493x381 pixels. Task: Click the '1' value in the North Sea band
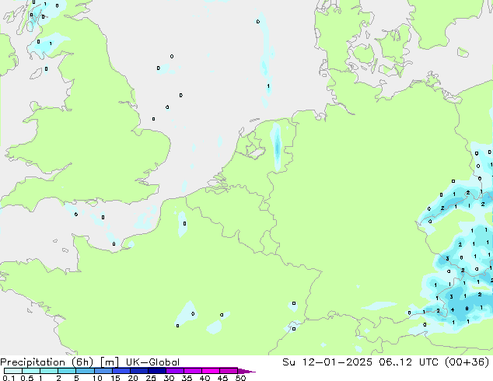[268, 86]
